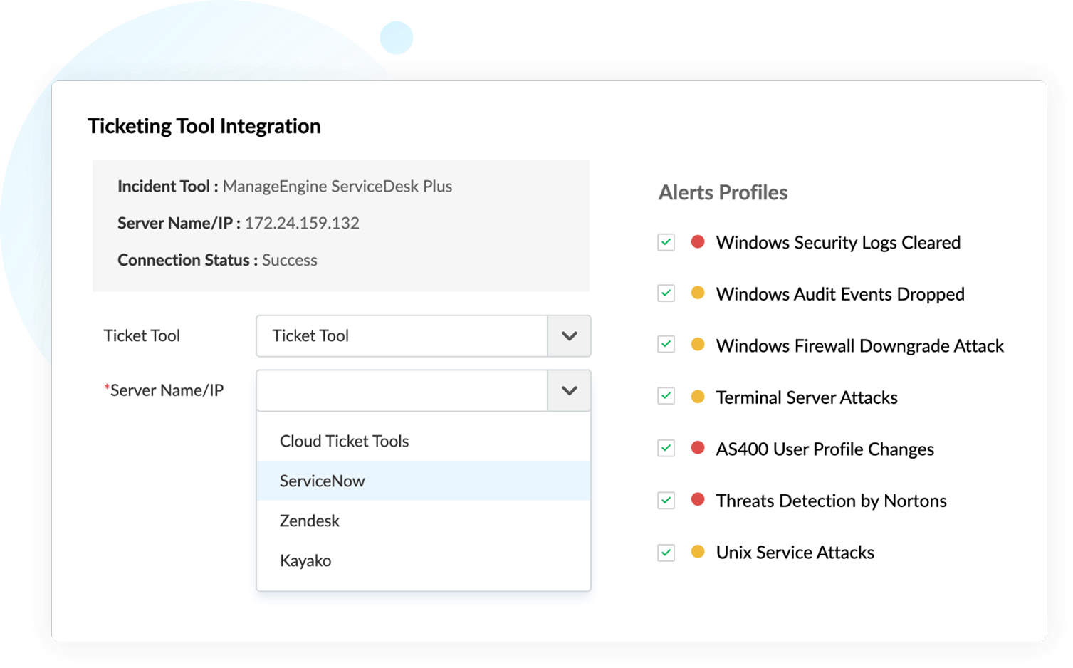This screenshot has height=668, width=1073.
Task: Click the red severity dot for Windows Security Logs Cleared
Action: pyautogui.click(x=698, y=242)
